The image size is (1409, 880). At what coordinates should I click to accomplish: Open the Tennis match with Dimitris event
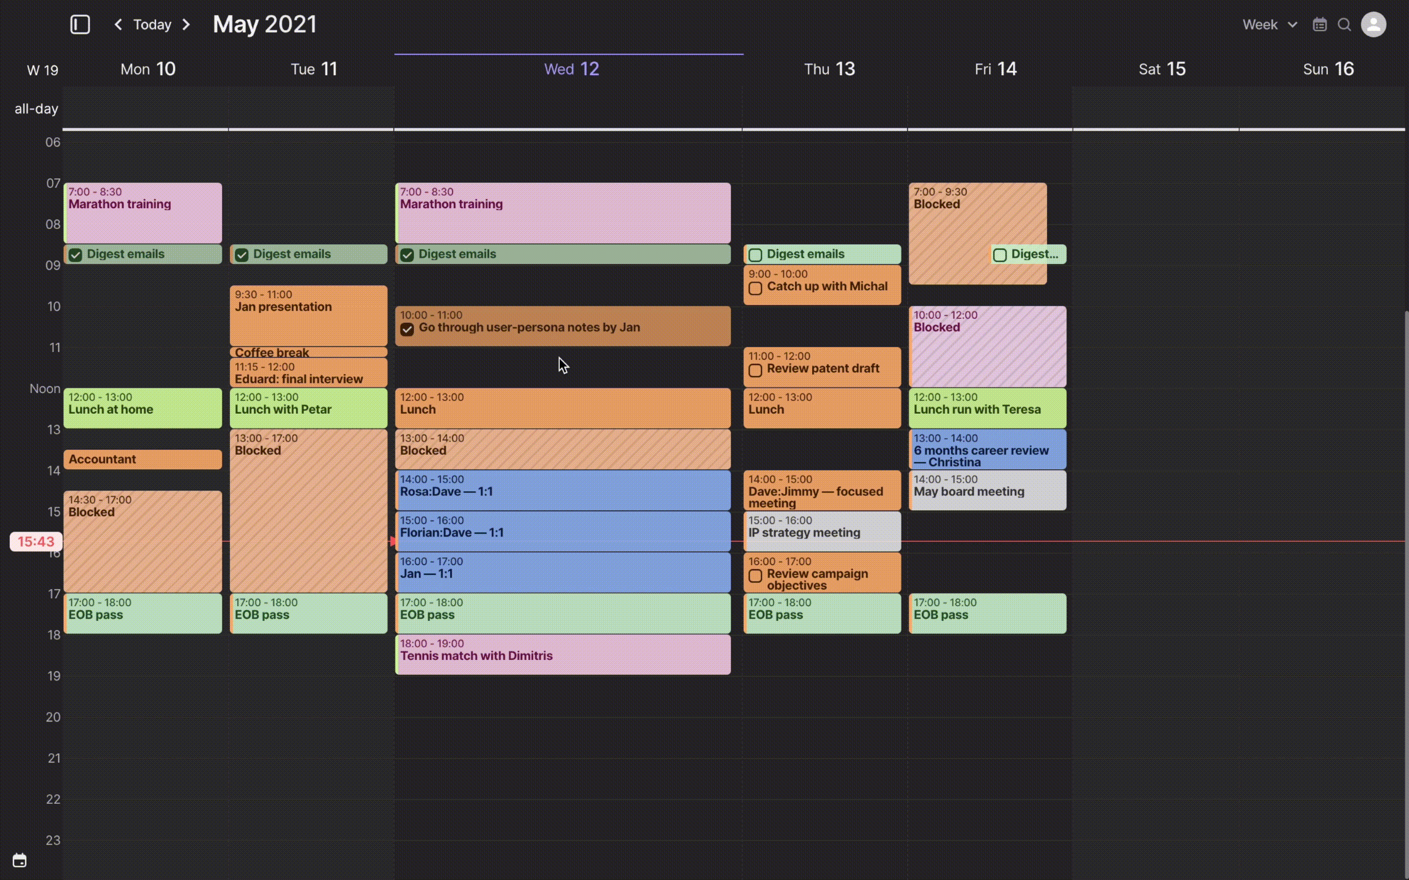[x=562, y=654]
